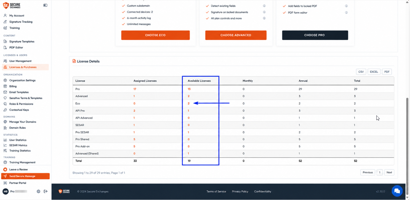Click the Leave a Review star icon

[x=5, y=169]
